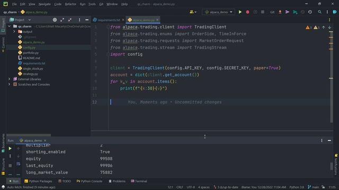339x190 pixels.
Task: Click the Python 3.8 interpreter widget
Action: coord(297,187)
